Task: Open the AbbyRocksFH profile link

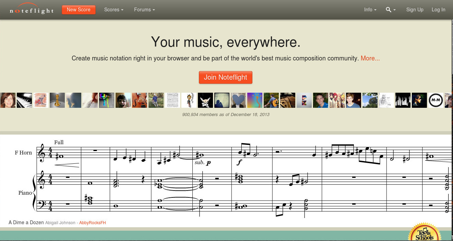Action: (93, 223)
